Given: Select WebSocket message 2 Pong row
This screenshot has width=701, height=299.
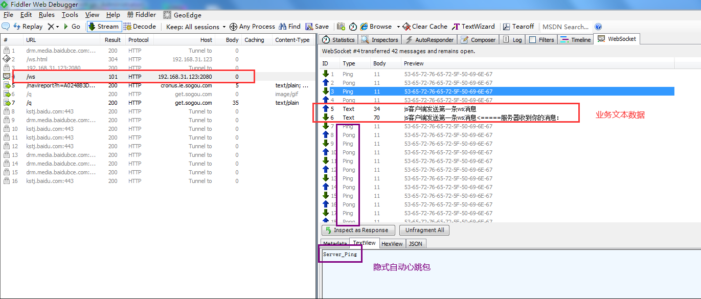Looking at the screenshot, I should [x=497, y=83].
